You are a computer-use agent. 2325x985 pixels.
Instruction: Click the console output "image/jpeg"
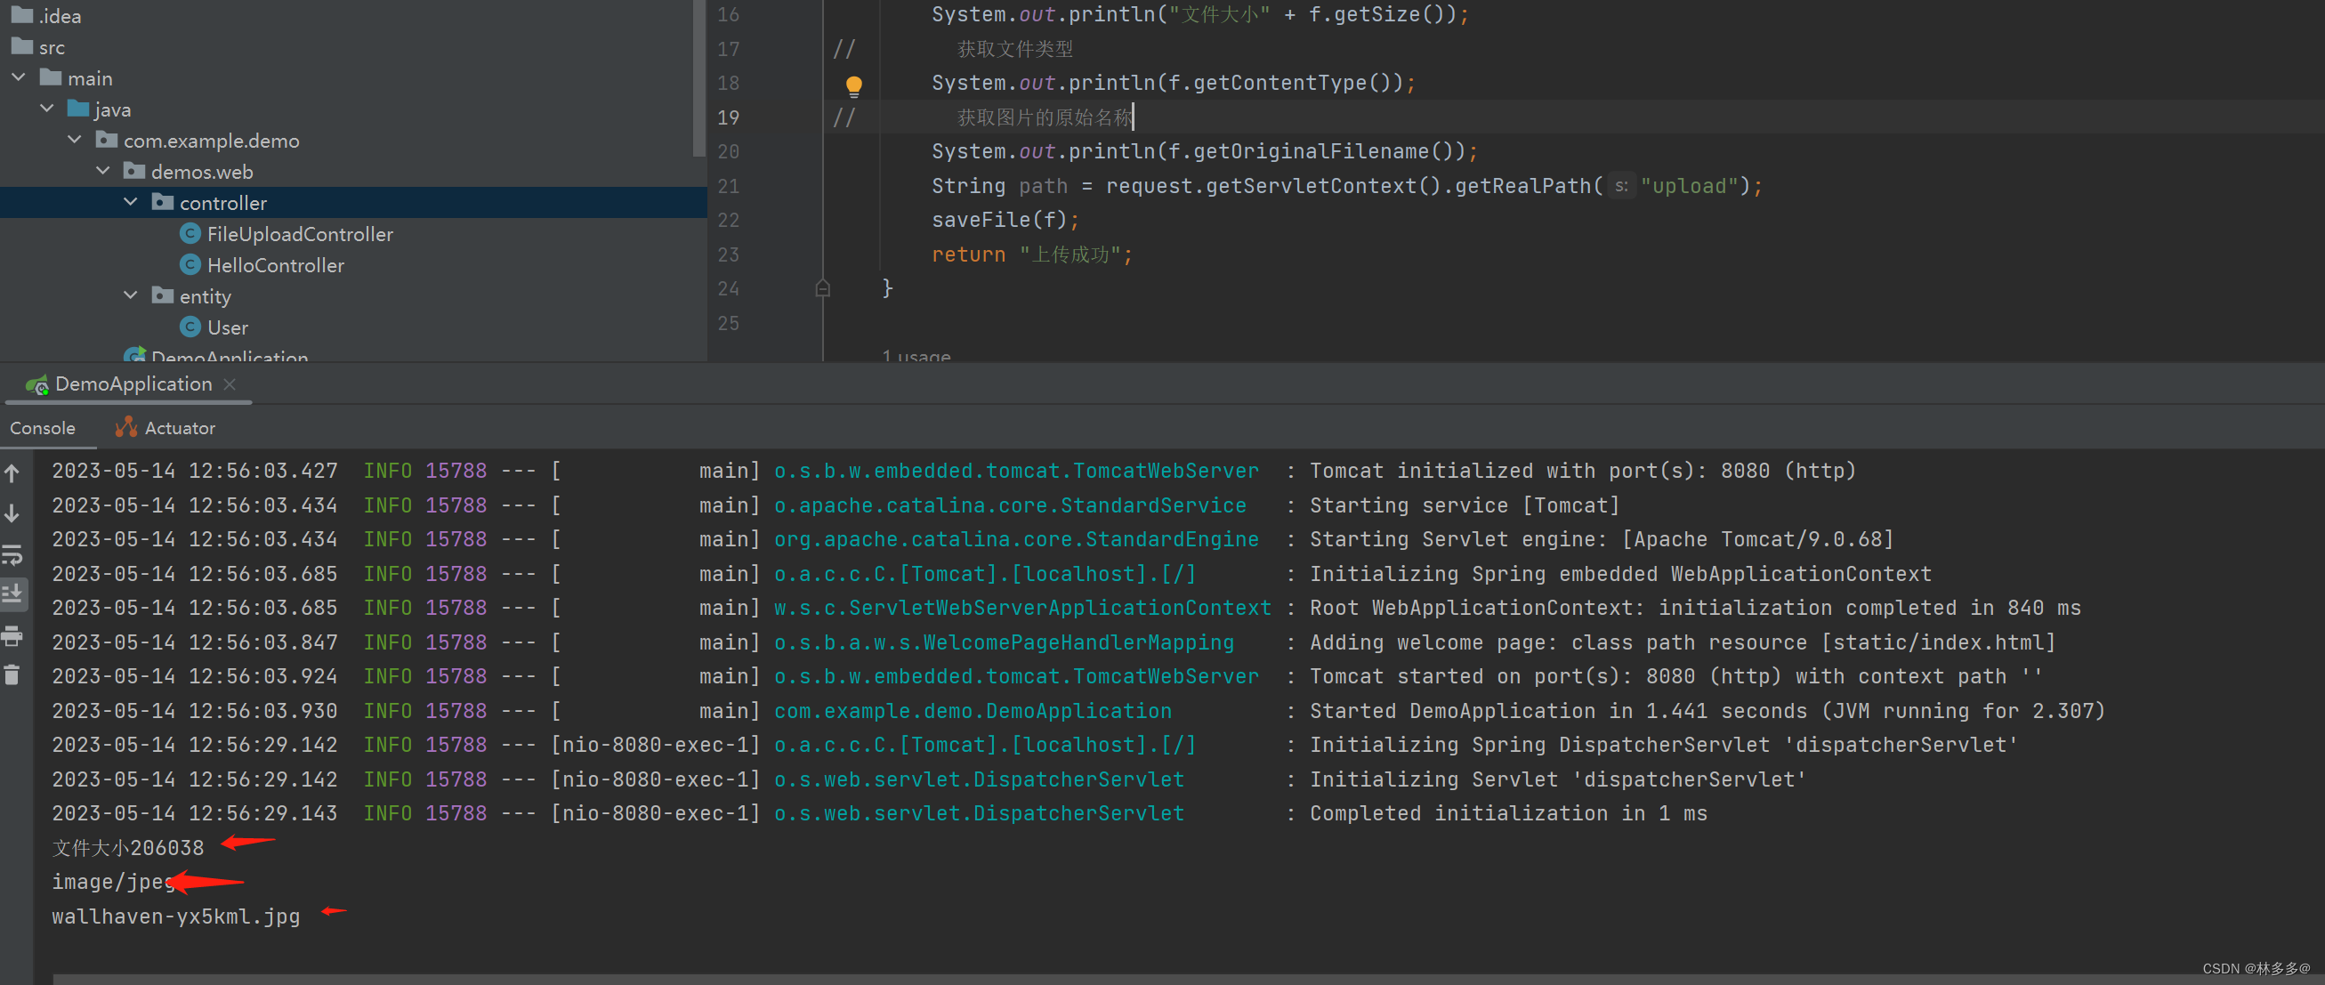tap(113, 882)
